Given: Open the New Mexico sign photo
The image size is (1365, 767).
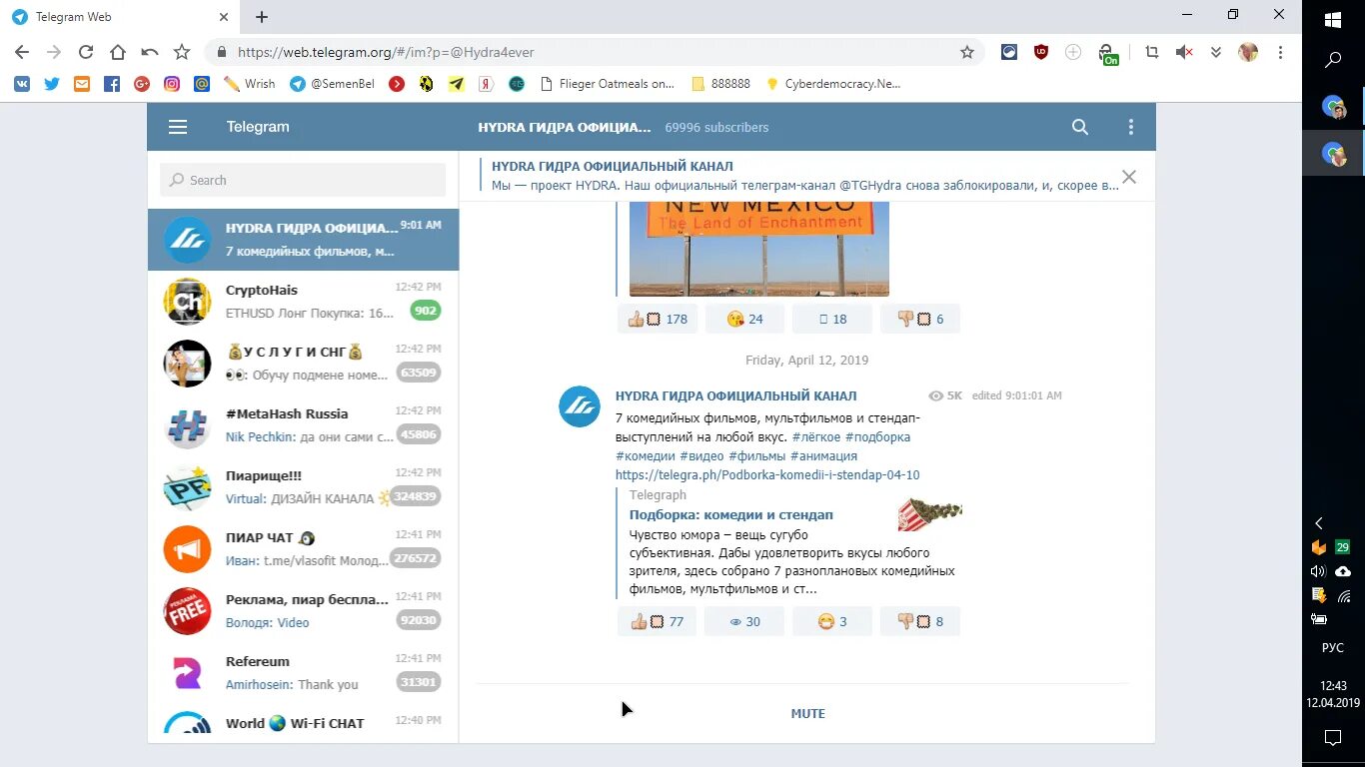Looking at the screenshot, I should 759,250.
